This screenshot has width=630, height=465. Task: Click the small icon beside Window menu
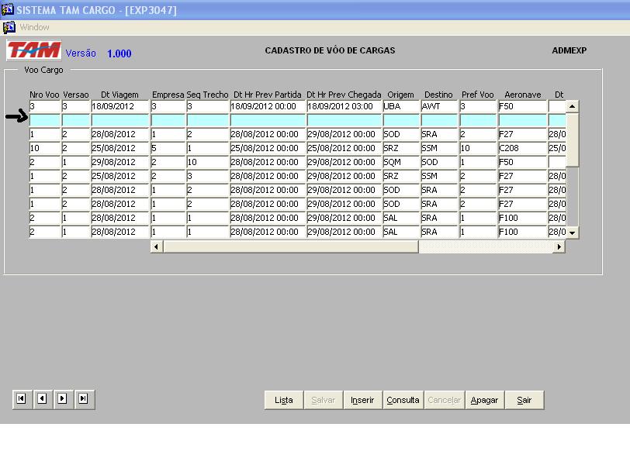tap(9, 27)
